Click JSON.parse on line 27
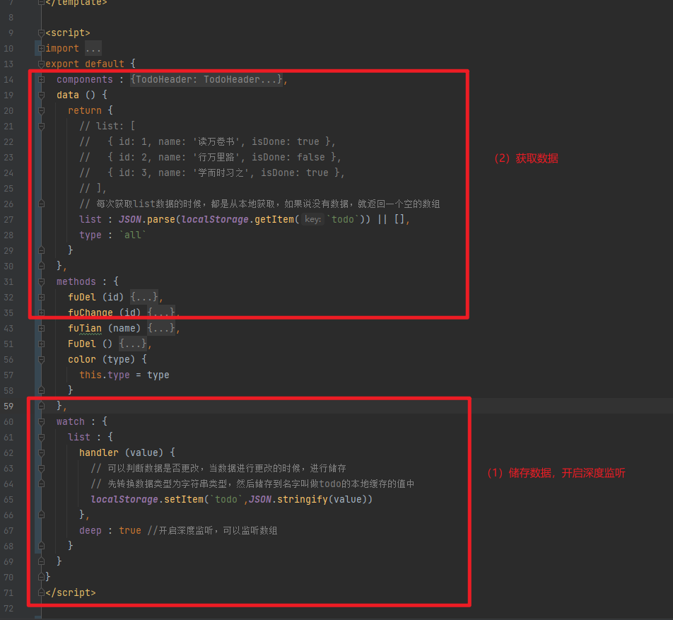Viewport: 673px width, 620px height. coord(146,219)
